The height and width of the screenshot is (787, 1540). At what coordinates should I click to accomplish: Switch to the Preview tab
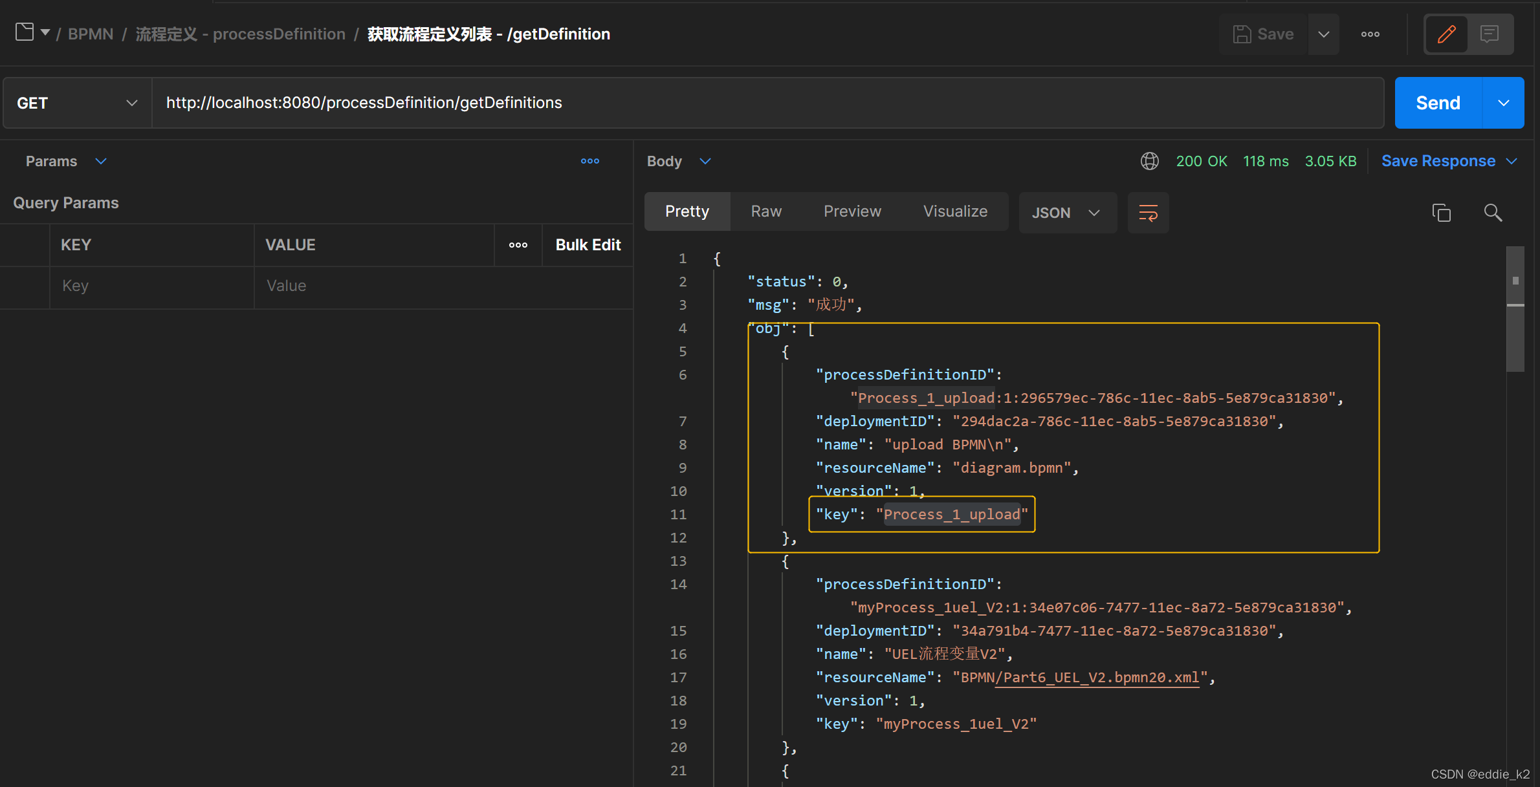[x=852, y=211]
